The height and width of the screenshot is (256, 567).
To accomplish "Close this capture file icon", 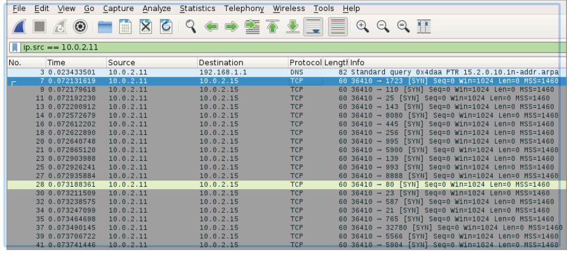I will pyautogui.click(x=146, y=27).
